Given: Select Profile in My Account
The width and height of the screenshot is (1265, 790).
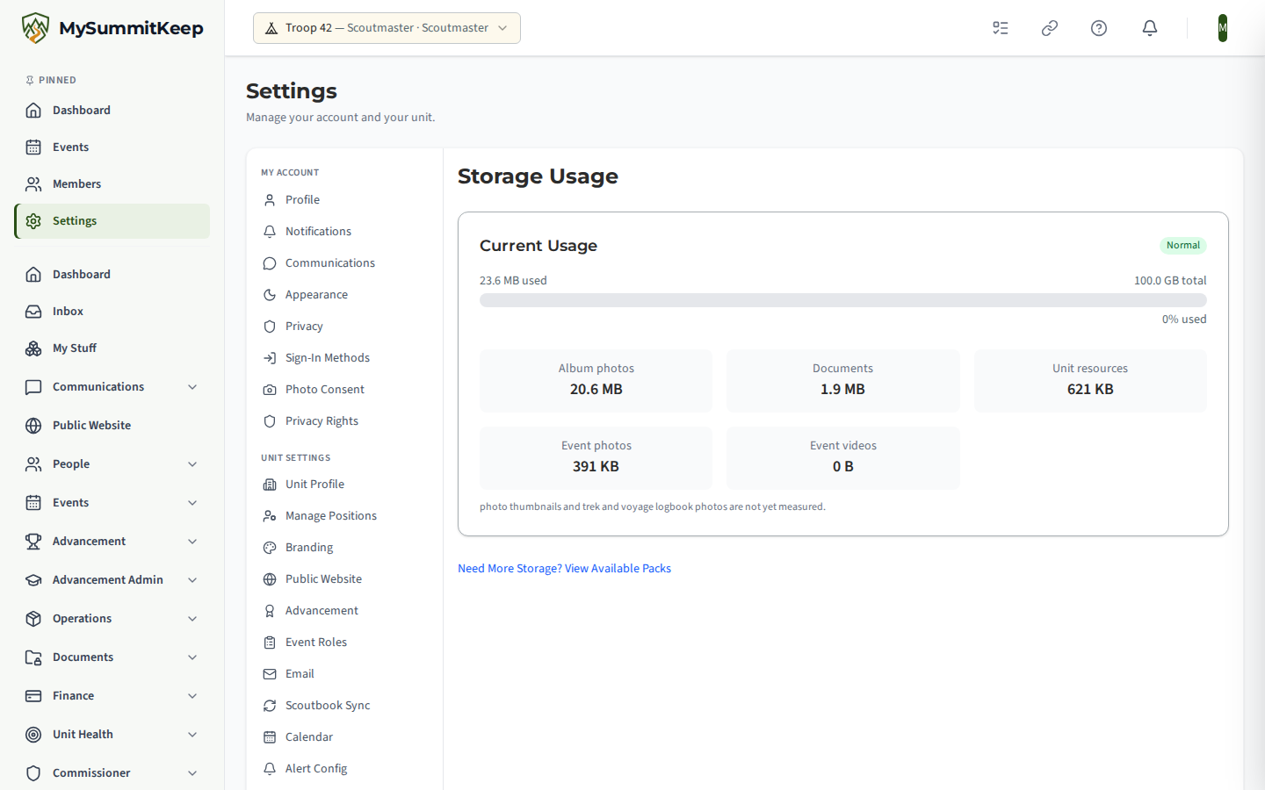Looking at the screenshot, I should (344, 200).
